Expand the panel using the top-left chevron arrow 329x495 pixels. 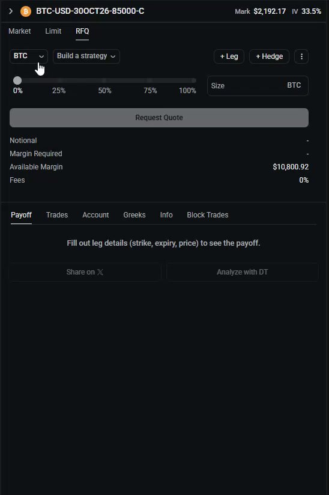coord(11,11)
